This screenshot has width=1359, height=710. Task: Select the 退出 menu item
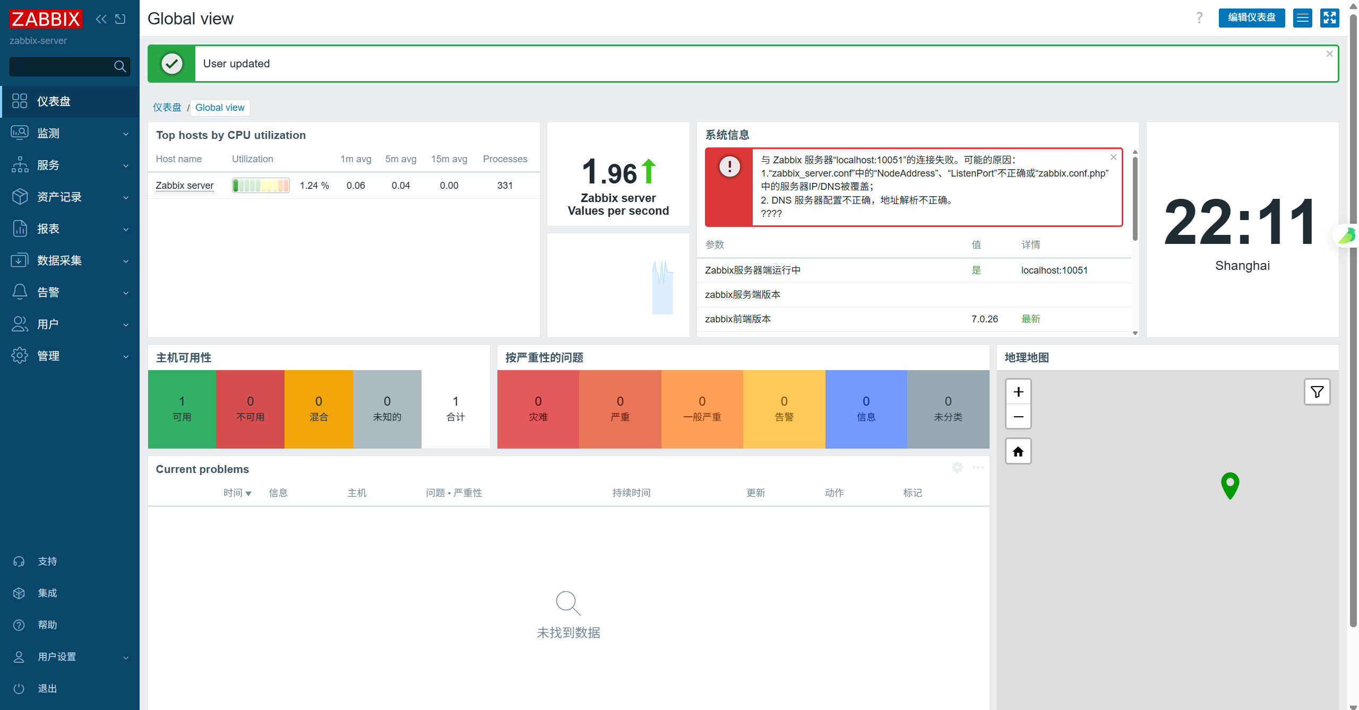click(x=70, y=688)
